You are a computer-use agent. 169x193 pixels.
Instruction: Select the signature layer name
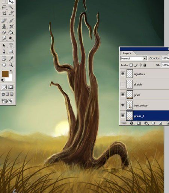139,74
